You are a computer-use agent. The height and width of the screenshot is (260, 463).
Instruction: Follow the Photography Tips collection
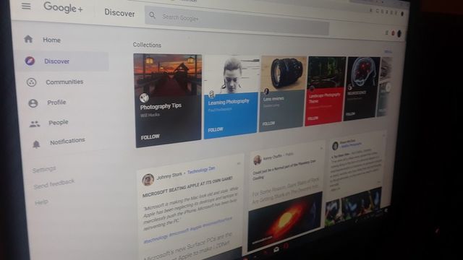point(150,137)
